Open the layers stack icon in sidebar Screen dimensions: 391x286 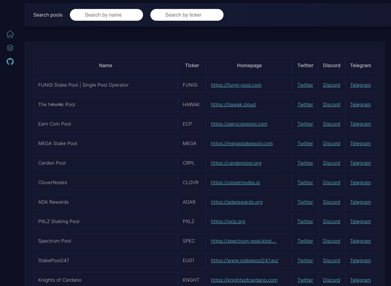coord(10,48)
